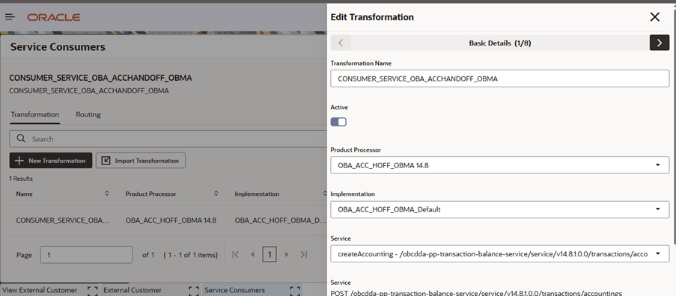
Task: Switch to the Transformation tab
Action: [35, 114]
